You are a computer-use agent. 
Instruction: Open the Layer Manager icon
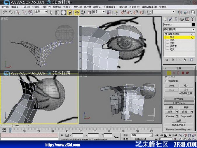(193, 12)
